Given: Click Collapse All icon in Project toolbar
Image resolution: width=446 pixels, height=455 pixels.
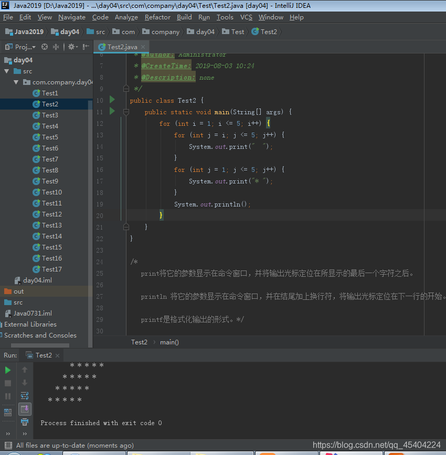Looking at the screenshot, I should tap(56, 47).
